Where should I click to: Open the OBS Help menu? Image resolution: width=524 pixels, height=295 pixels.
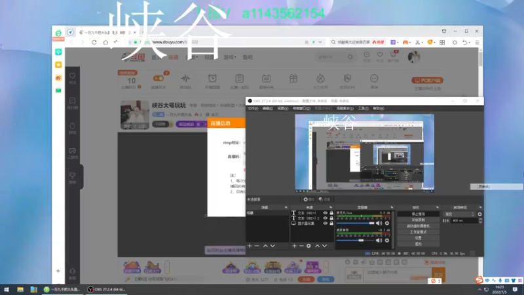click(379, 108)
